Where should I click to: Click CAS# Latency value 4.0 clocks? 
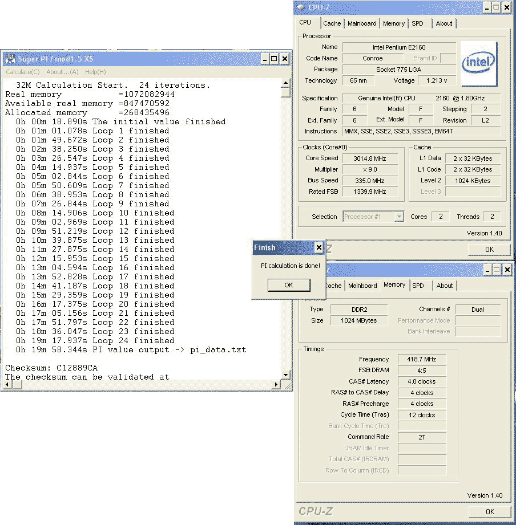(422, 382)
